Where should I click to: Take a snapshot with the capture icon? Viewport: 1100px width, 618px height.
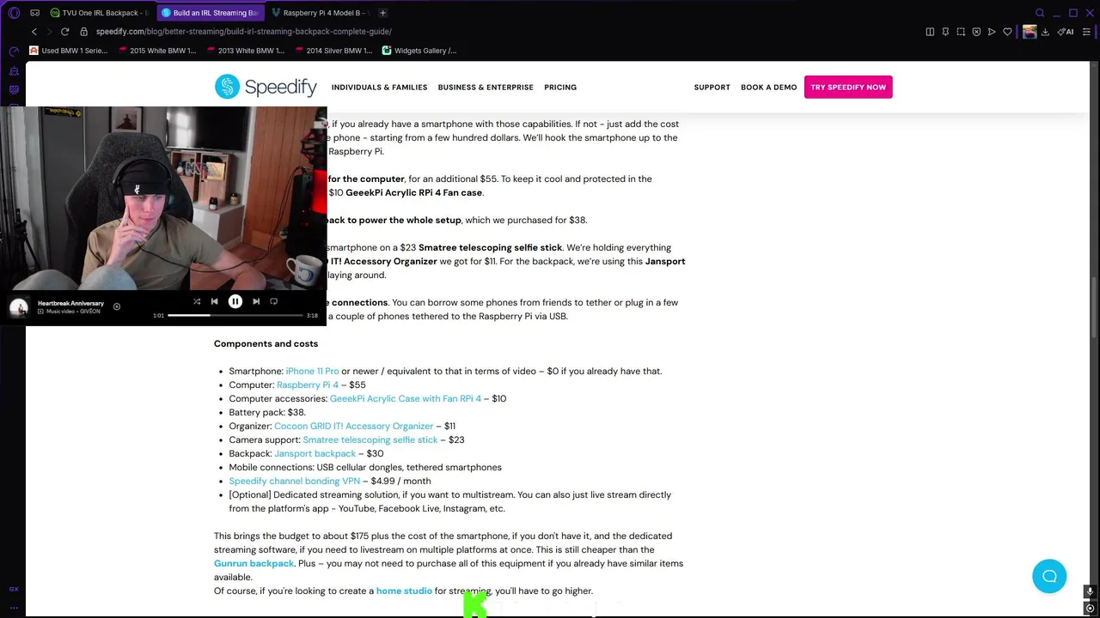pyautogui.click(x=961, y=32)
